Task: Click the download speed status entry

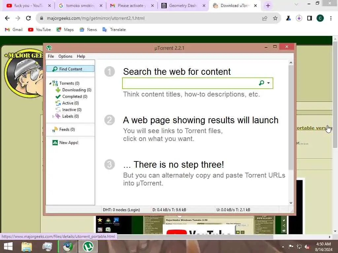Action: click(x=169, y=210)
